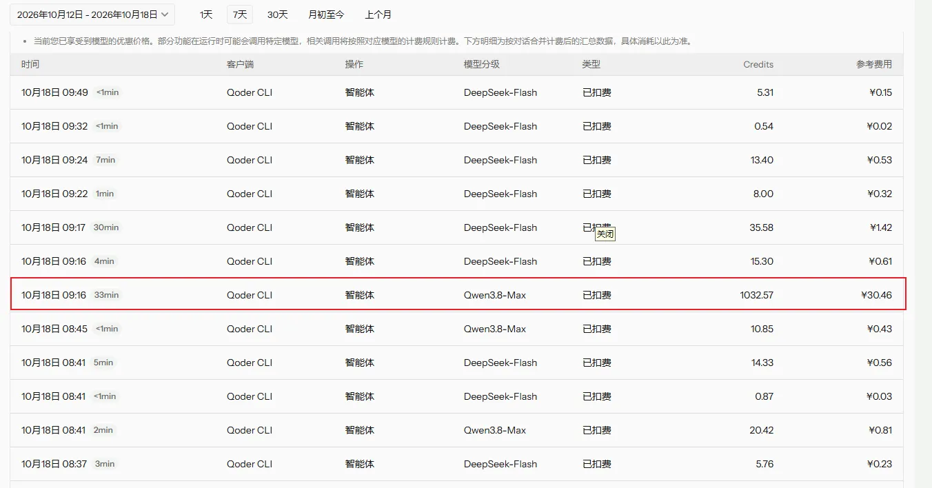The height and width of the screenshot is (488, 932).
Task: Click 智能体 in the 09:22 row
Action: click(x=360, y=194)
